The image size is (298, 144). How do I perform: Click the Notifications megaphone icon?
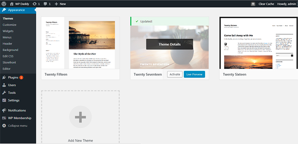click(4, 110)
